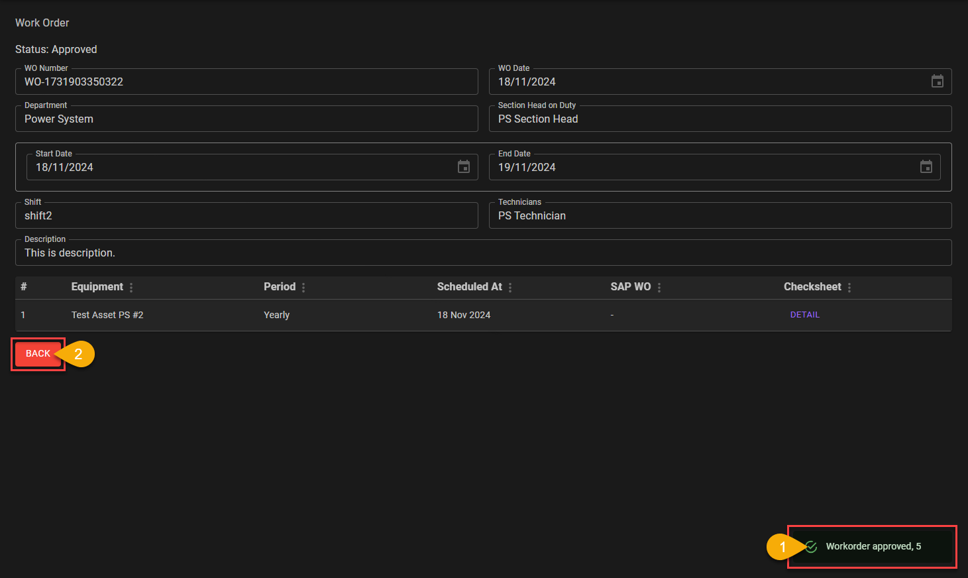Click the red BACK button
The image size is (968, 578).
click(x=38, y=354)
